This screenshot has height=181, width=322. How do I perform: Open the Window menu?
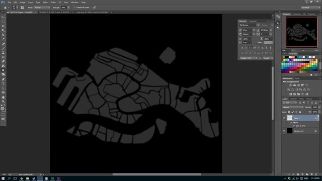[74, 2]
